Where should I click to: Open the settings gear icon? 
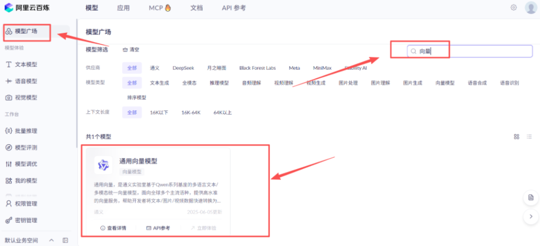click(x=513, y=7)
